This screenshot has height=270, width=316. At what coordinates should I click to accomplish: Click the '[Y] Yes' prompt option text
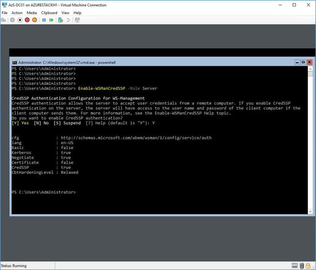coord(20,123)
